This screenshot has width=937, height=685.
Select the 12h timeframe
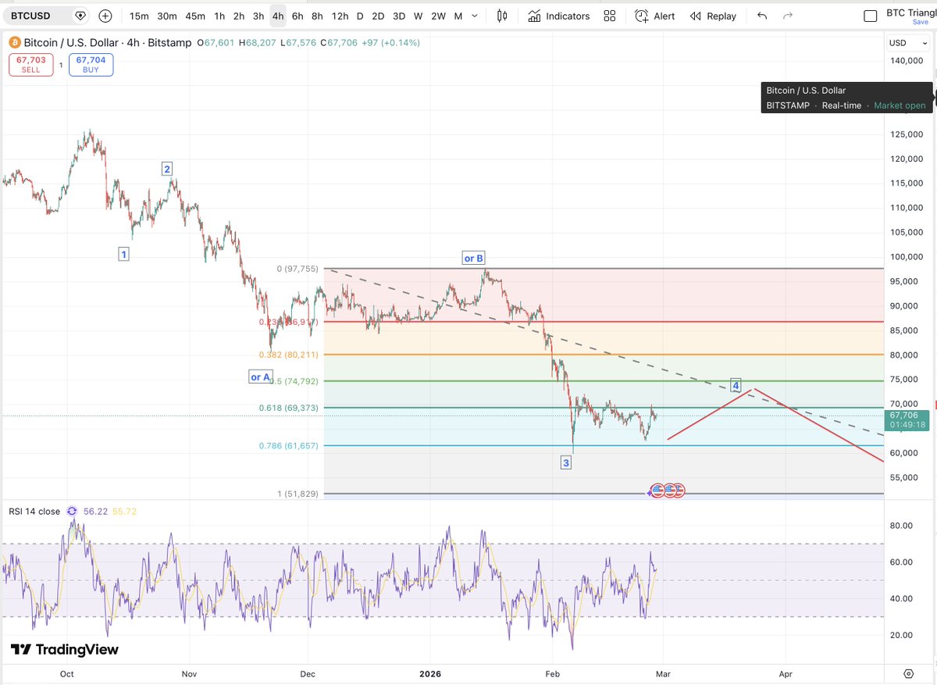340,16
